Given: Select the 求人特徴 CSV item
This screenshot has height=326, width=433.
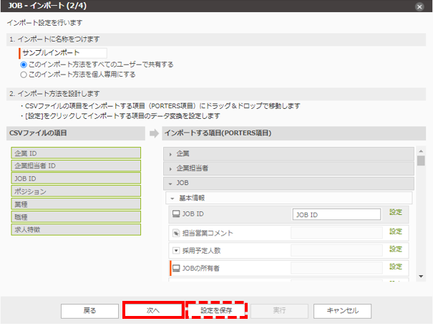Looking at the screenshot, I should tap(76, 229).
